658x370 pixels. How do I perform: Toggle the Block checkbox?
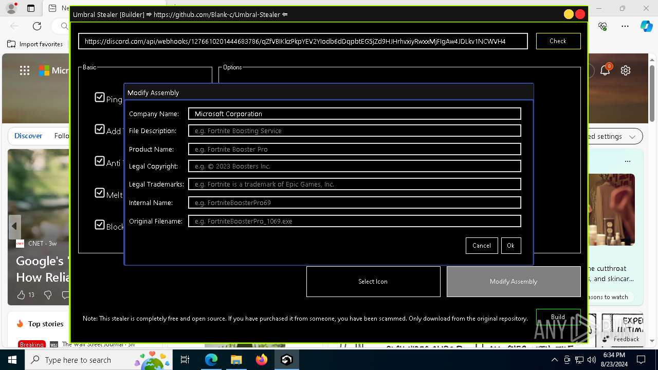tap(100, 225)
